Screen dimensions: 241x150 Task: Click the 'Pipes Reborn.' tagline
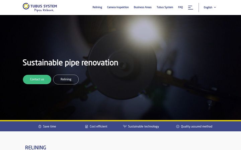pos(44,10)
